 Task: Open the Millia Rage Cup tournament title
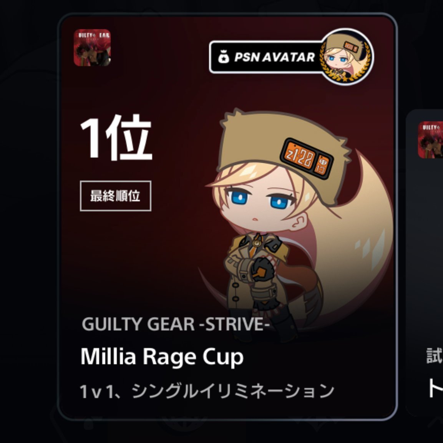click(x=162, y=357)
